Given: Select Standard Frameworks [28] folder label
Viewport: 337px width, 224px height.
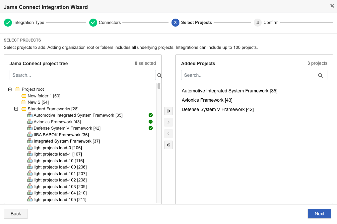Looking at the screenshot, I should tap(53, 109).
